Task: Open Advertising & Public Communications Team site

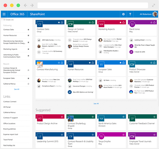Action: [12, 56]
